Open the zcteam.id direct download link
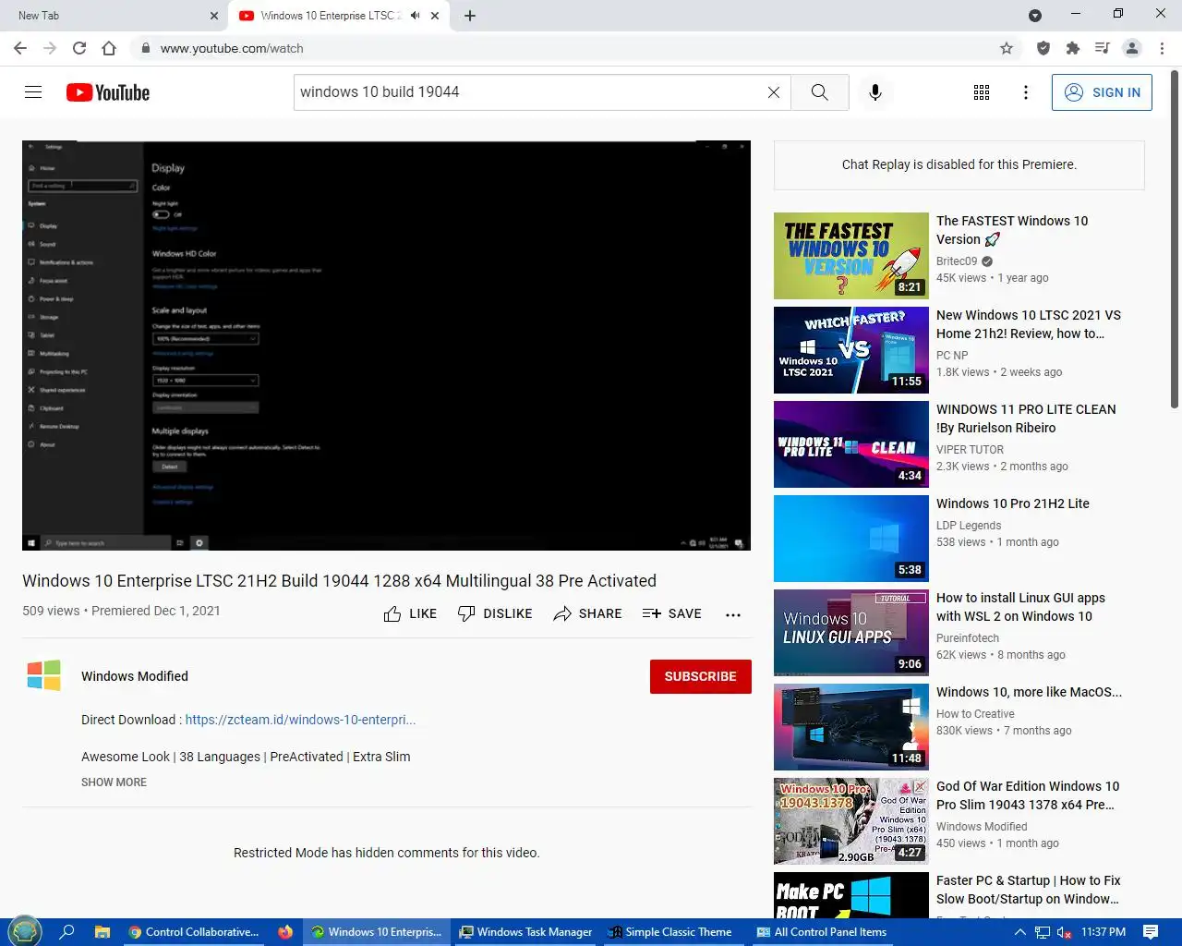Screen dimensions: 1182x946 point(300,720)
